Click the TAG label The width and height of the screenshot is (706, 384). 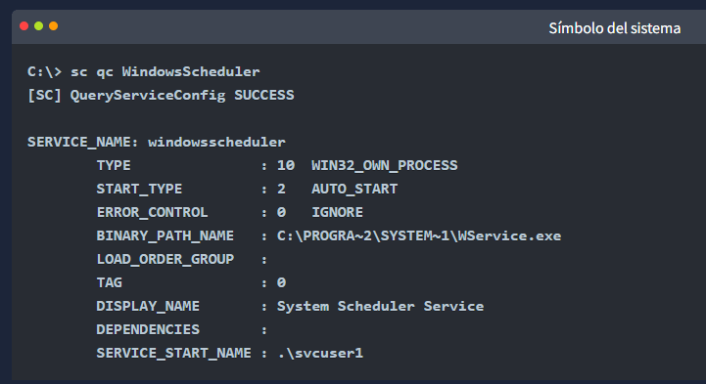coord(109,282)
